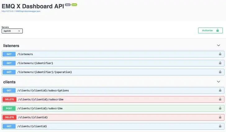Click lock icon on DELETE /clients/{clientid}/subscribe row

point(220,100)
